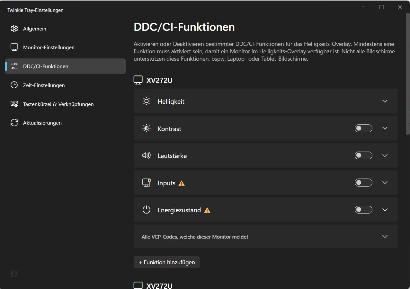This screenshot has width=410, height=289.
Task: Turn on the Lautstärke toggle
Action: (363, 155)
